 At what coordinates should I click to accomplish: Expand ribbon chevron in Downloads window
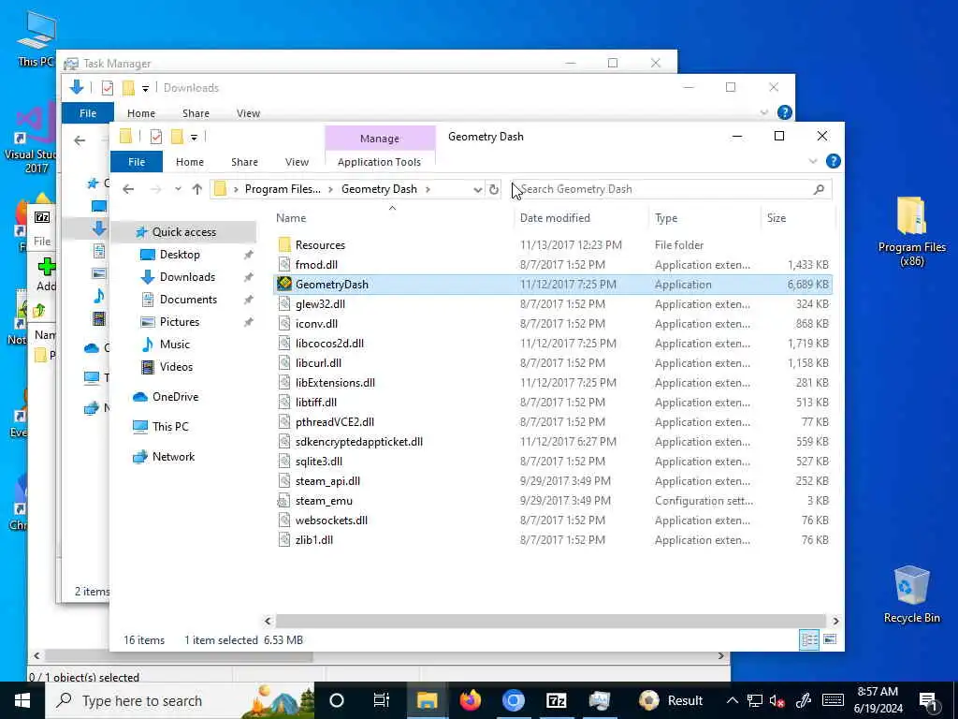pyautogui.click(x=763, y=113)
